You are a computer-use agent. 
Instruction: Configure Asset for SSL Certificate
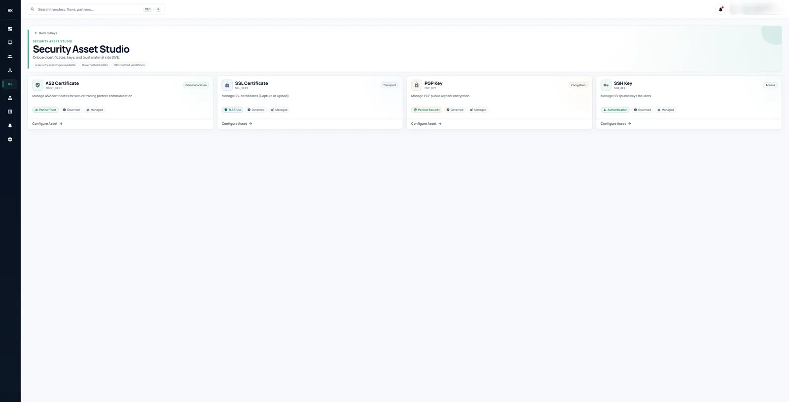pos(237,124)
